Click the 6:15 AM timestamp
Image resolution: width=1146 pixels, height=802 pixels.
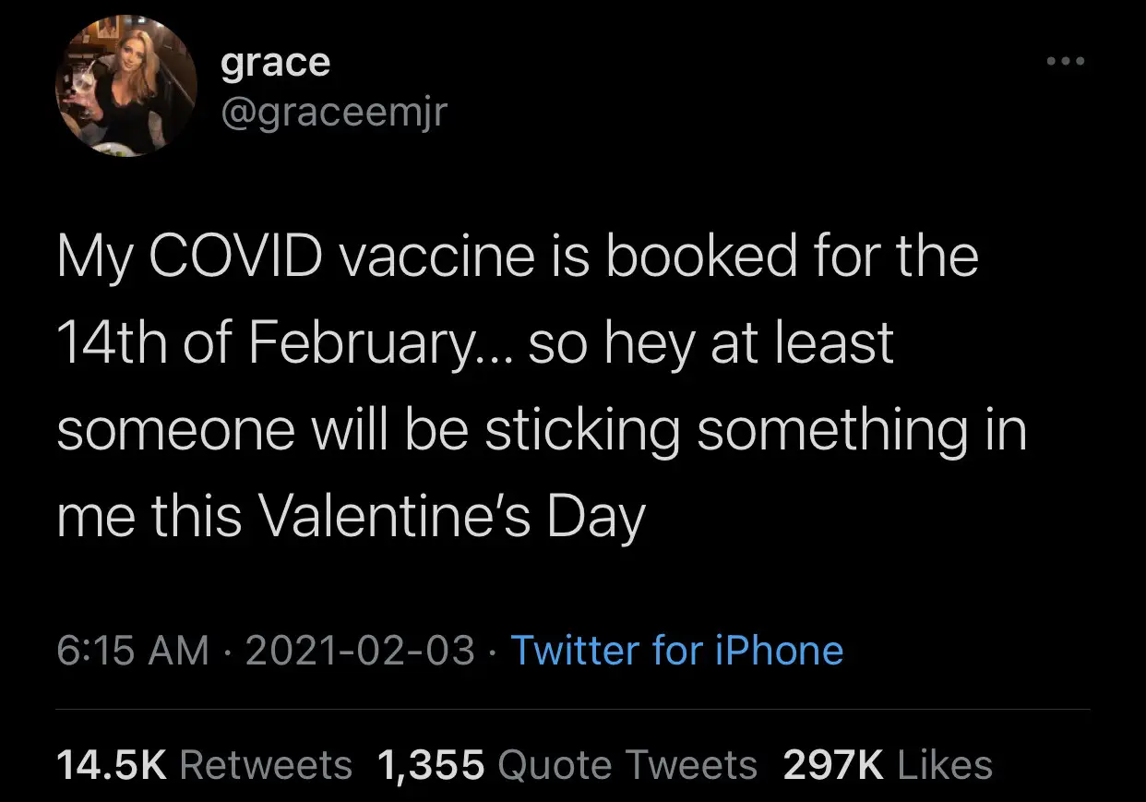pos(133,651)
